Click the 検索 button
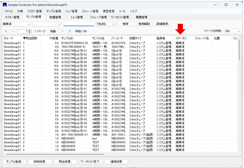The height and width of the screenshot is (168, 244). [x=126, y=24]
